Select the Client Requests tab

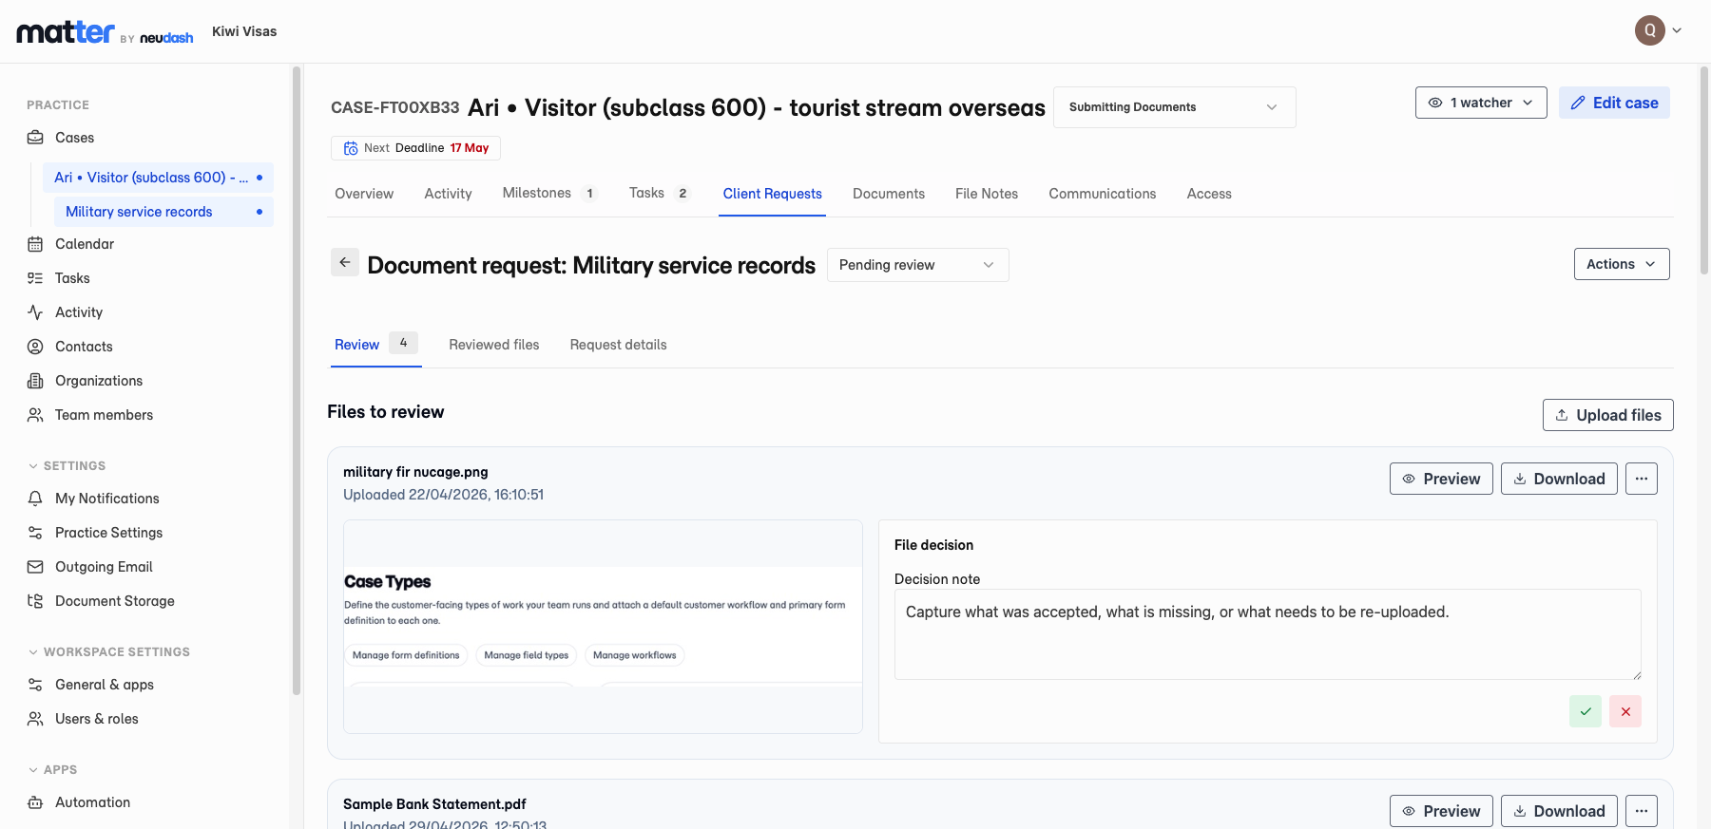(x=772, y=194)
